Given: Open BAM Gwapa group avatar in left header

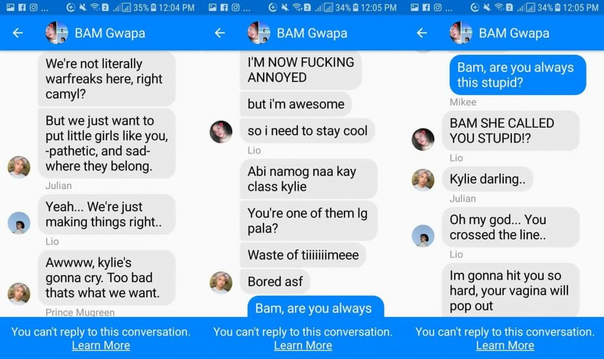Looking at the screenshot, I should [57, 32].
